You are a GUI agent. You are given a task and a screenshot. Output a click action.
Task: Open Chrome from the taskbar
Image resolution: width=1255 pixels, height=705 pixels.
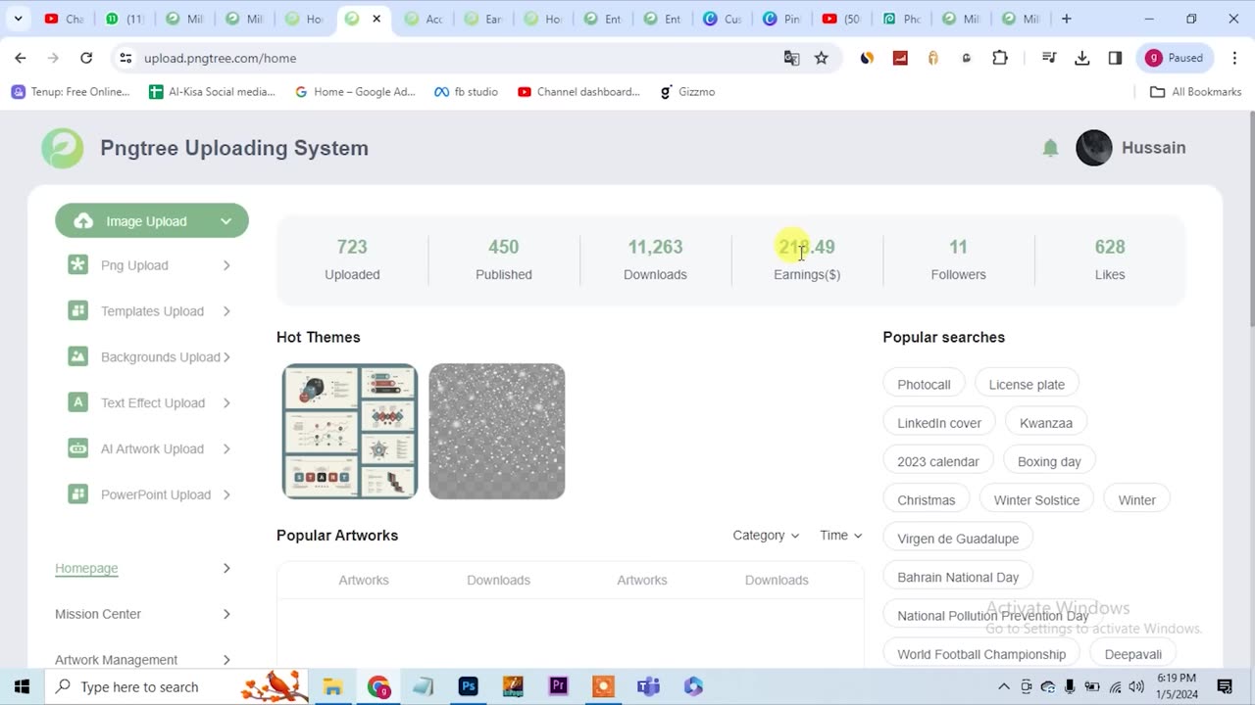coord(378,686)
